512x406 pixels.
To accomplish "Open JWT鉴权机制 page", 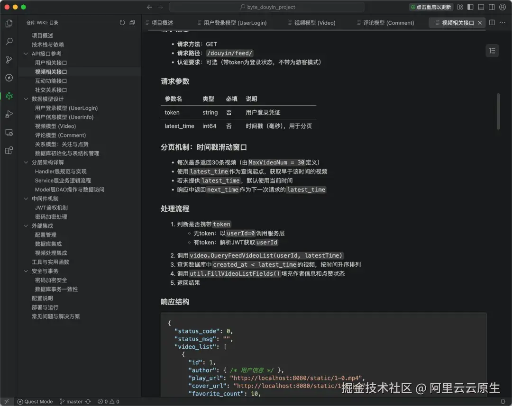I will point(51,208).
